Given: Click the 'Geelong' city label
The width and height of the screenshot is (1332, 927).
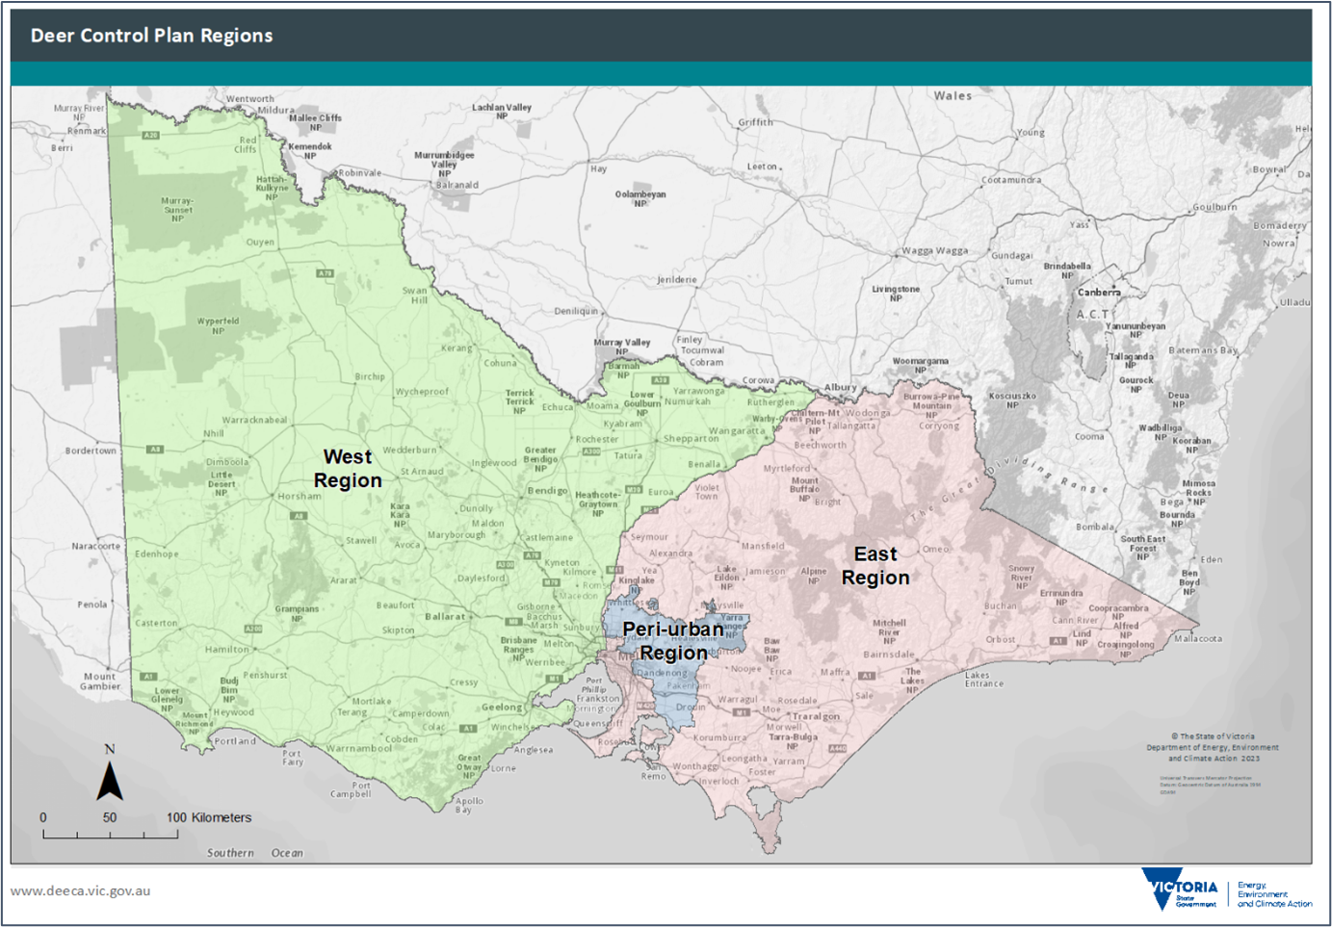Looking at the screenshot, I should pos(502,707).
